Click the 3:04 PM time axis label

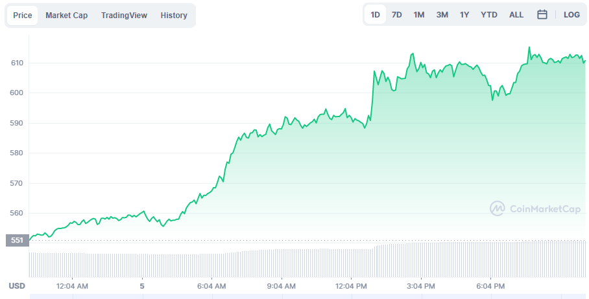coord(421,286)
